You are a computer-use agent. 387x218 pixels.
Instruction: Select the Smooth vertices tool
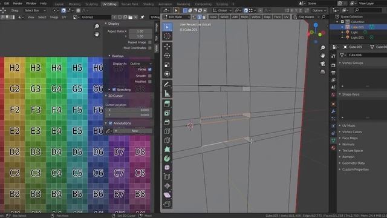pos(167,168)
